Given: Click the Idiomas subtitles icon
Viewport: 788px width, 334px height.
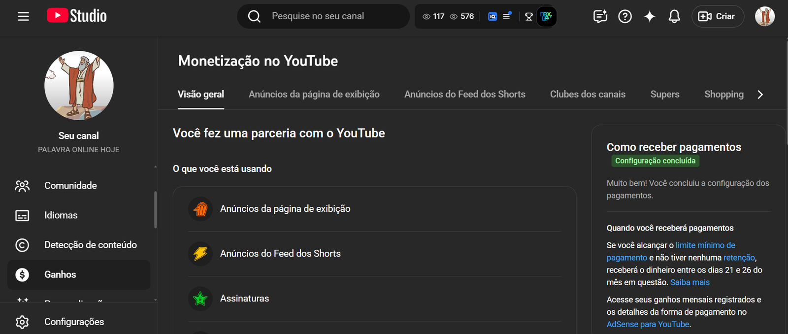Looking at the screenshot, I should [22, 215].
